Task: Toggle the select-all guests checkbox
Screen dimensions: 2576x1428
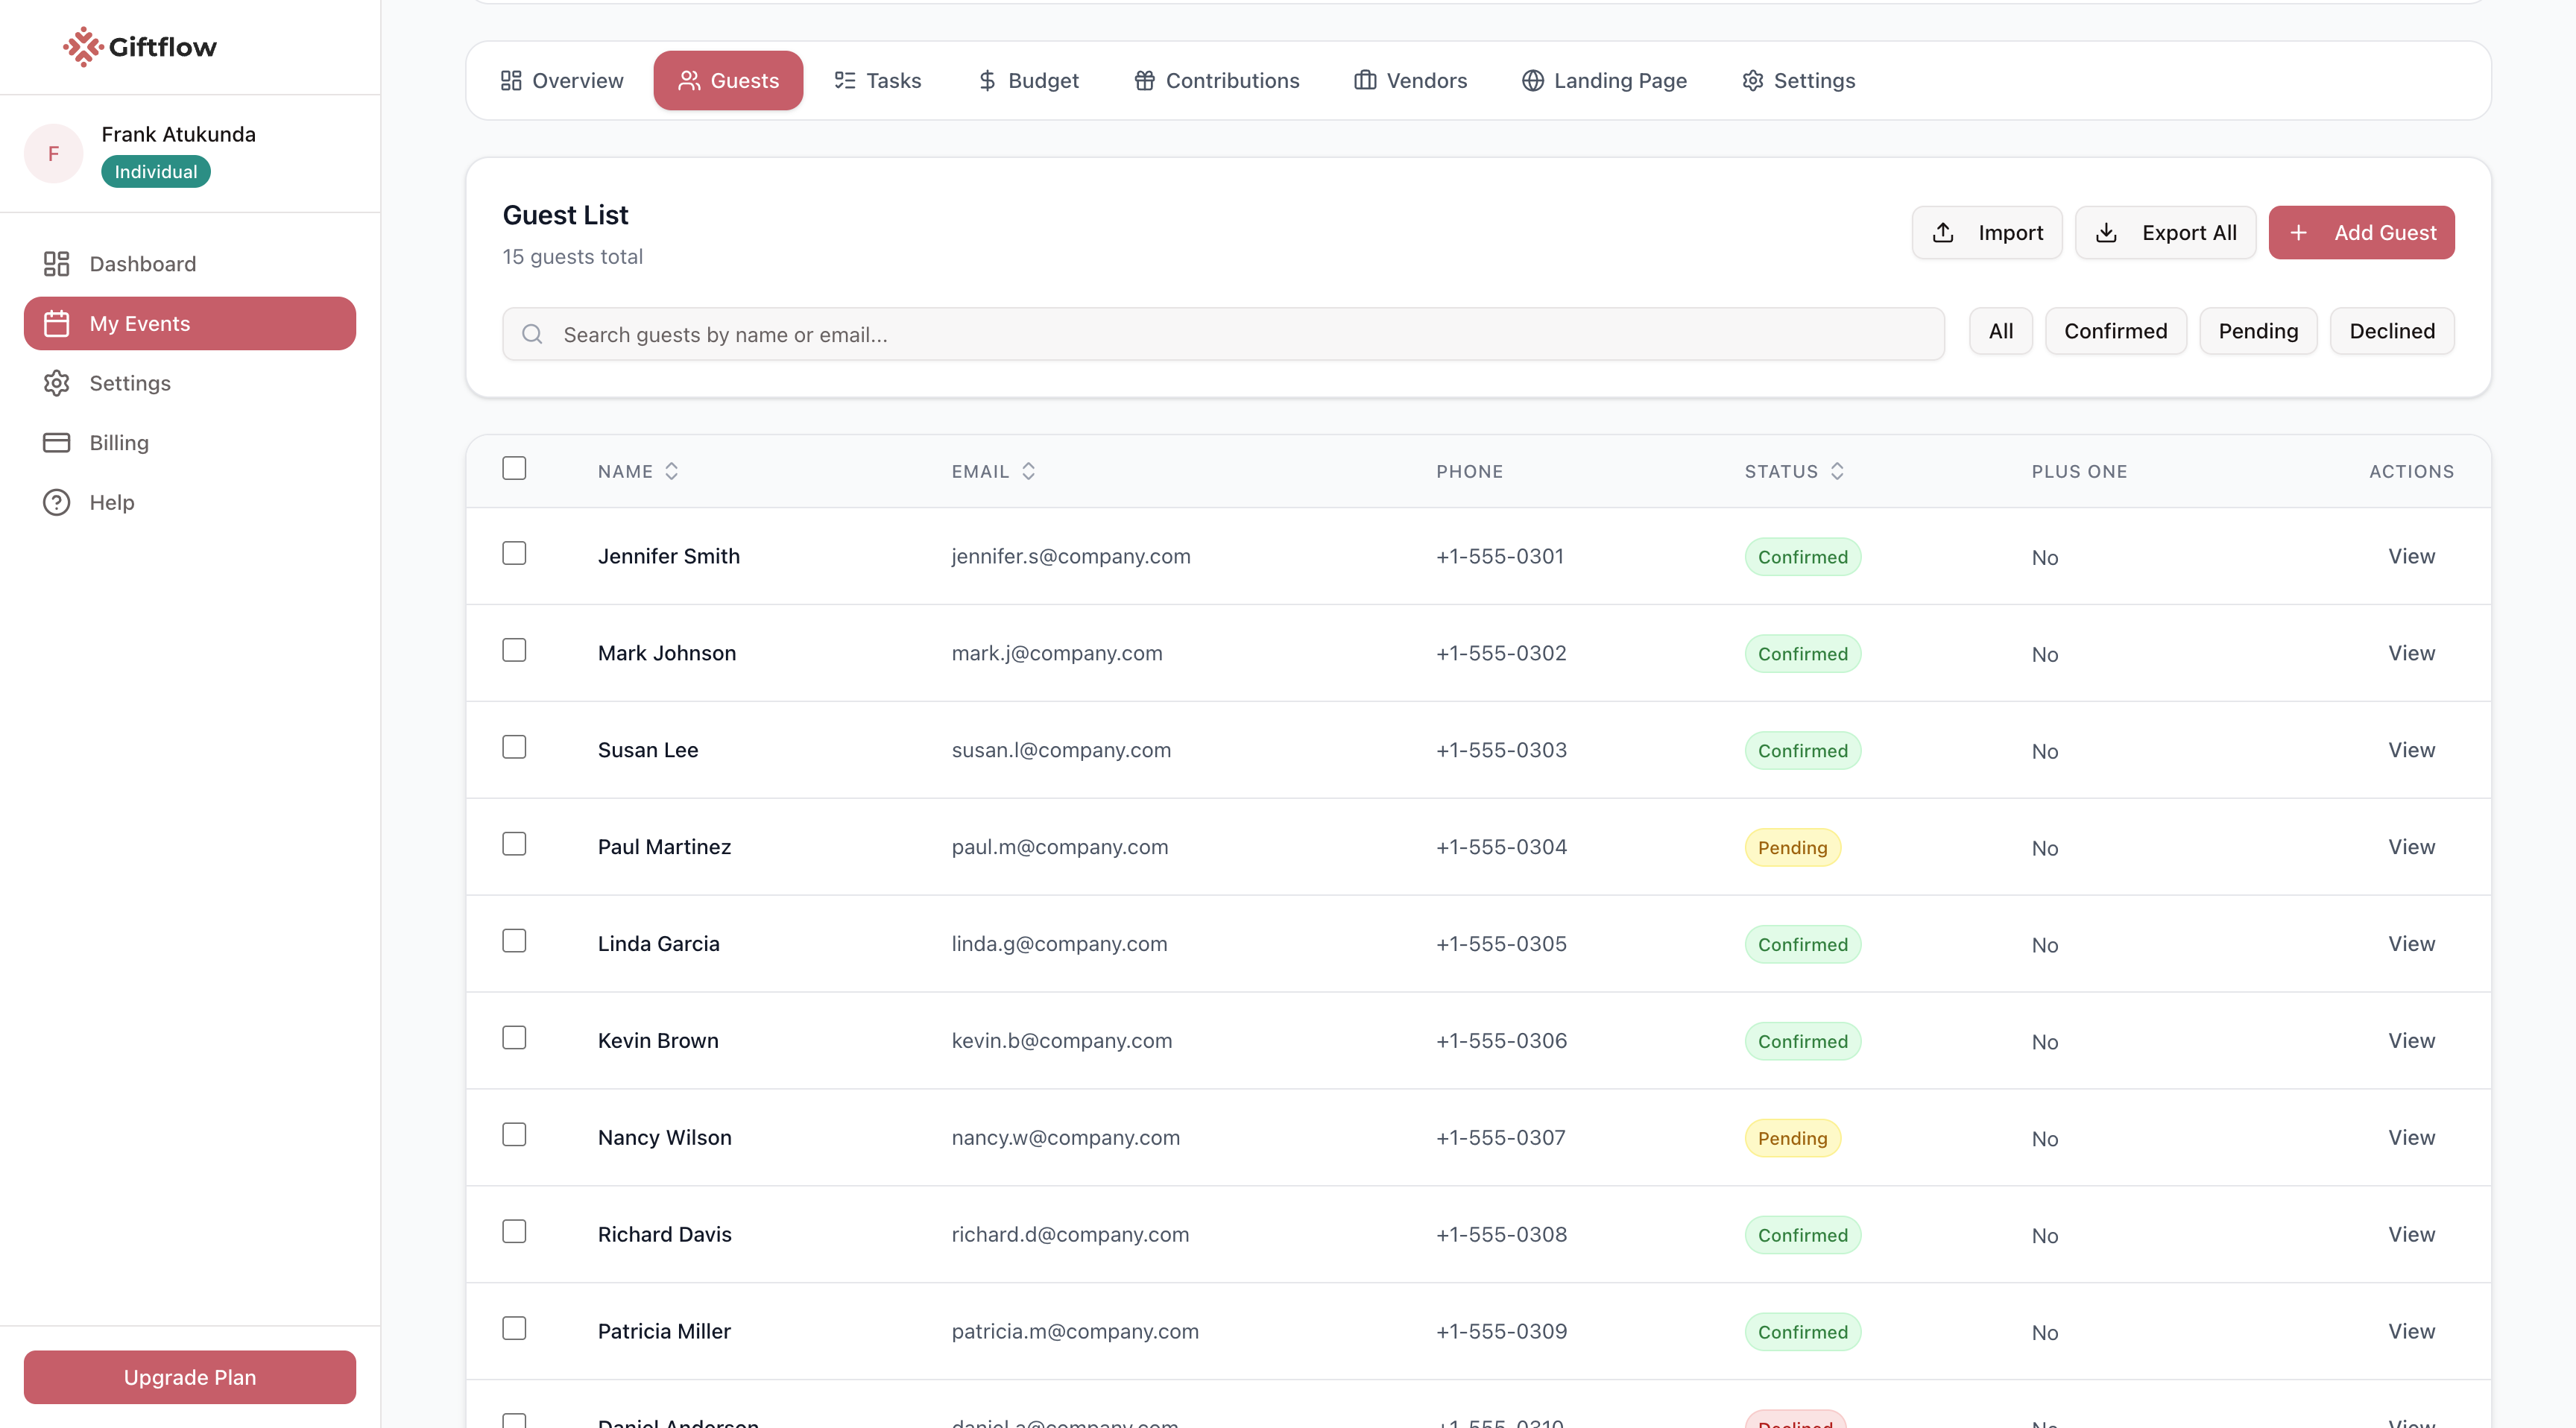Action: coord(514,468)
